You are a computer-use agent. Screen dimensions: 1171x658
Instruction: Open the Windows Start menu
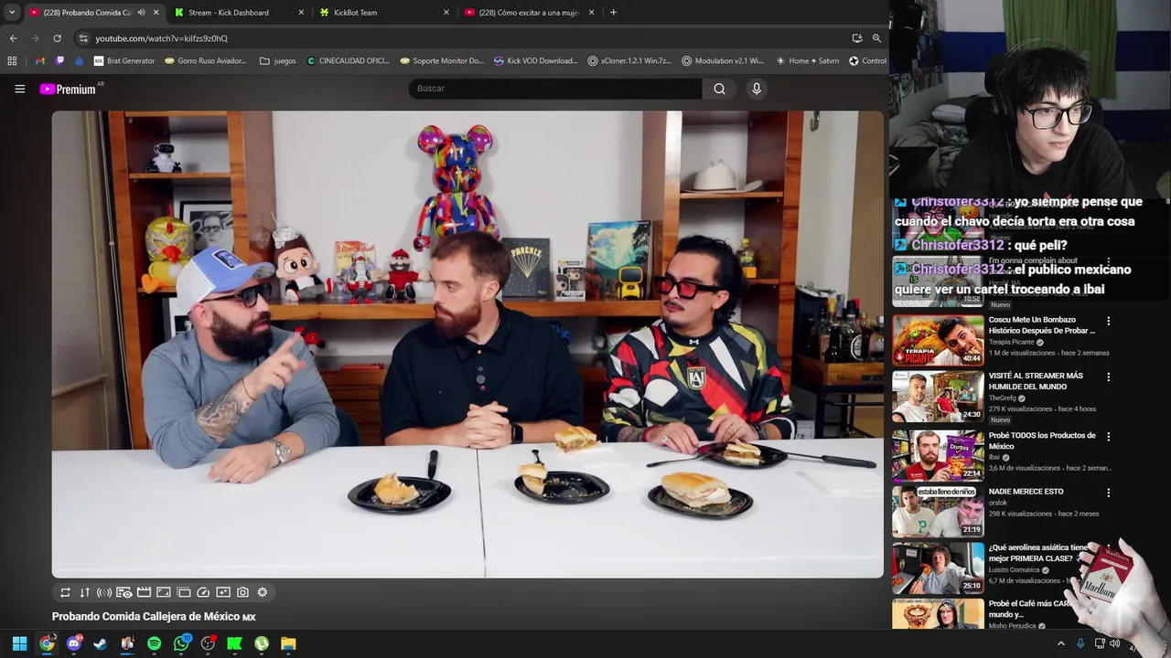click(19, 643)
